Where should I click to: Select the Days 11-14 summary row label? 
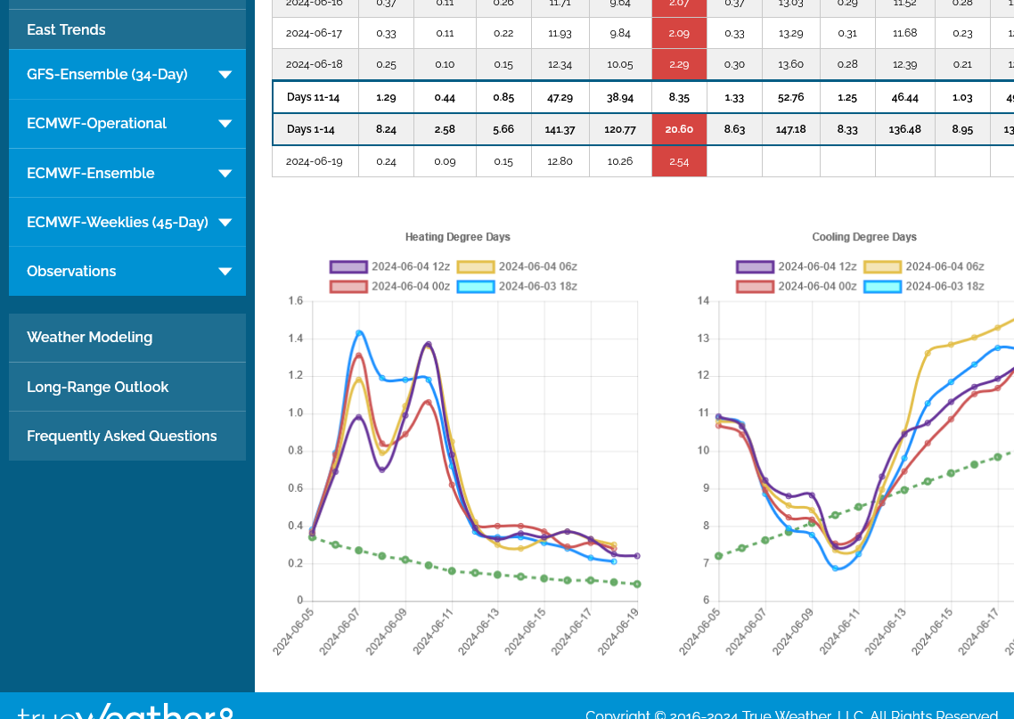312,96
